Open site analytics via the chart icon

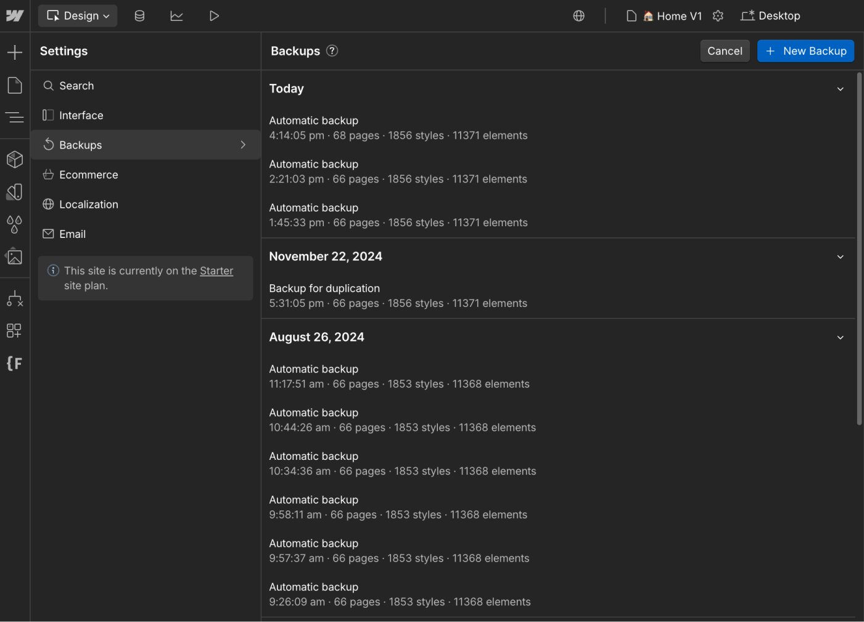click(176, 15)
